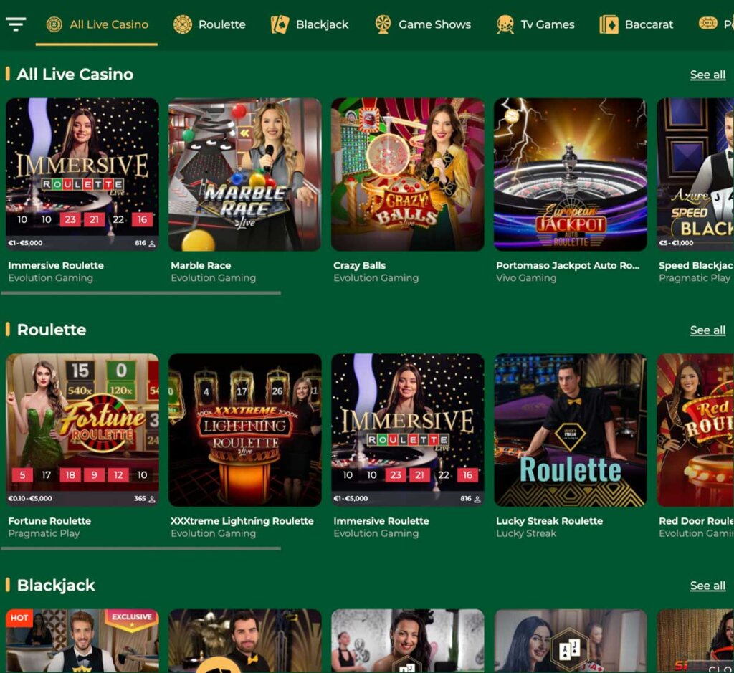Click the Marble Race title text
Screen dimensions: 734x673
(x=201, y=265)
